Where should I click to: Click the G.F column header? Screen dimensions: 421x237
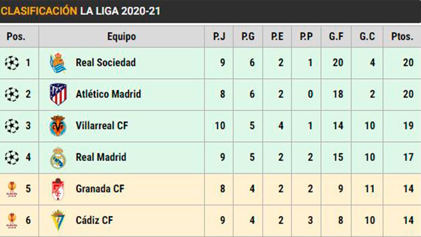click(336, 37)
